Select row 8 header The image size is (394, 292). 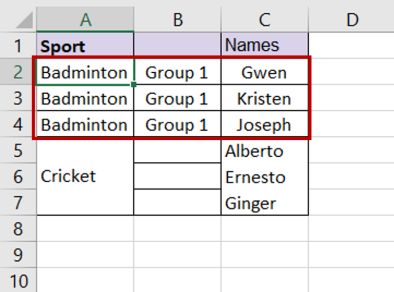(18, 228)
